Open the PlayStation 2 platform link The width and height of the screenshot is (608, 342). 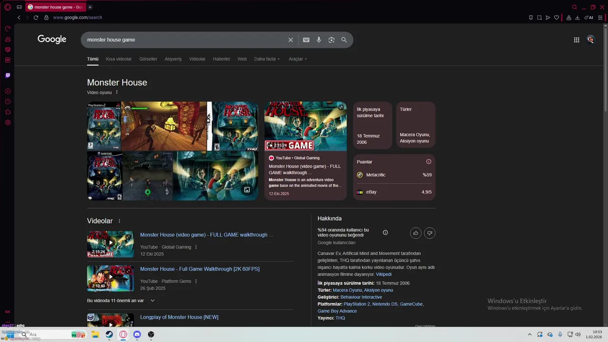click(x=357, y=304)
